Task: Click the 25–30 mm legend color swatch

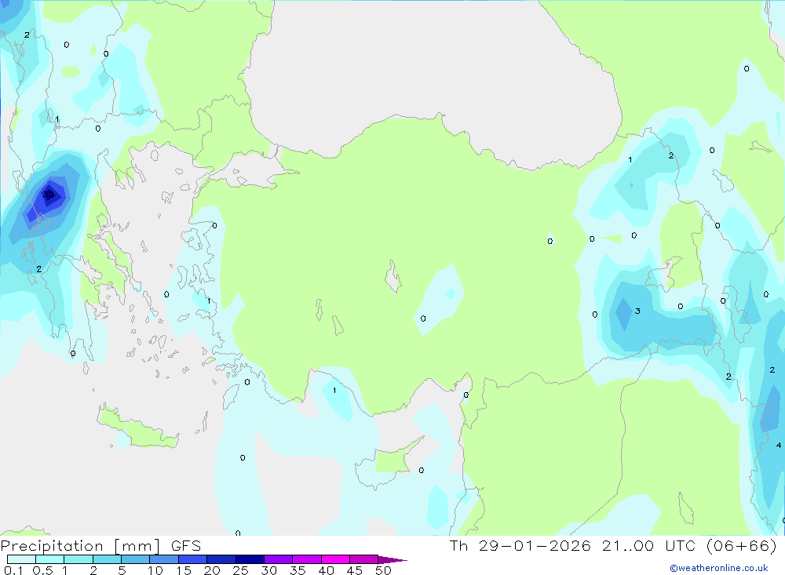Action: tap(250, 559)
